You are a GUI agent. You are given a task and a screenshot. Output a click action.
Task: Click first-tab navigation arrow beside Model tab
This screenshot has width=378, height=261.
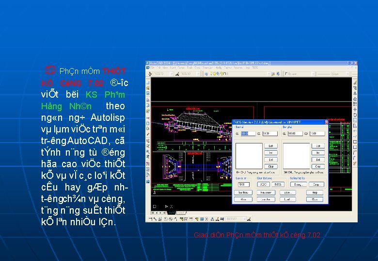click(x=153, y=213)
